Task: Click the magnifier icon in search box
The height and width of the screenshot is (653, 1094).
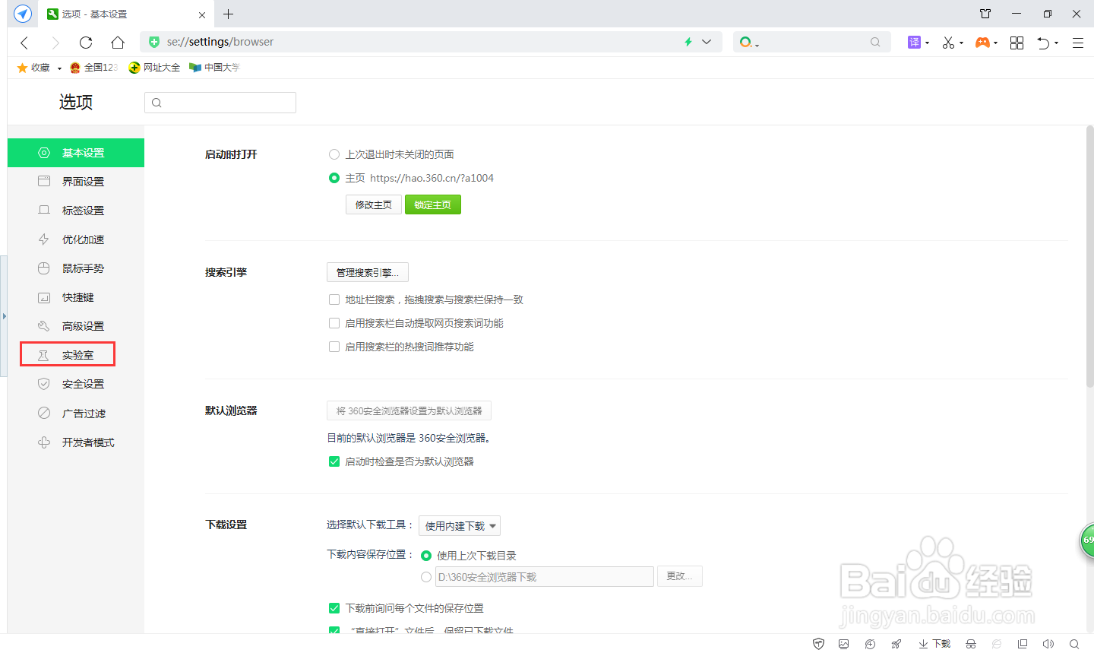Action: (875, 42)
